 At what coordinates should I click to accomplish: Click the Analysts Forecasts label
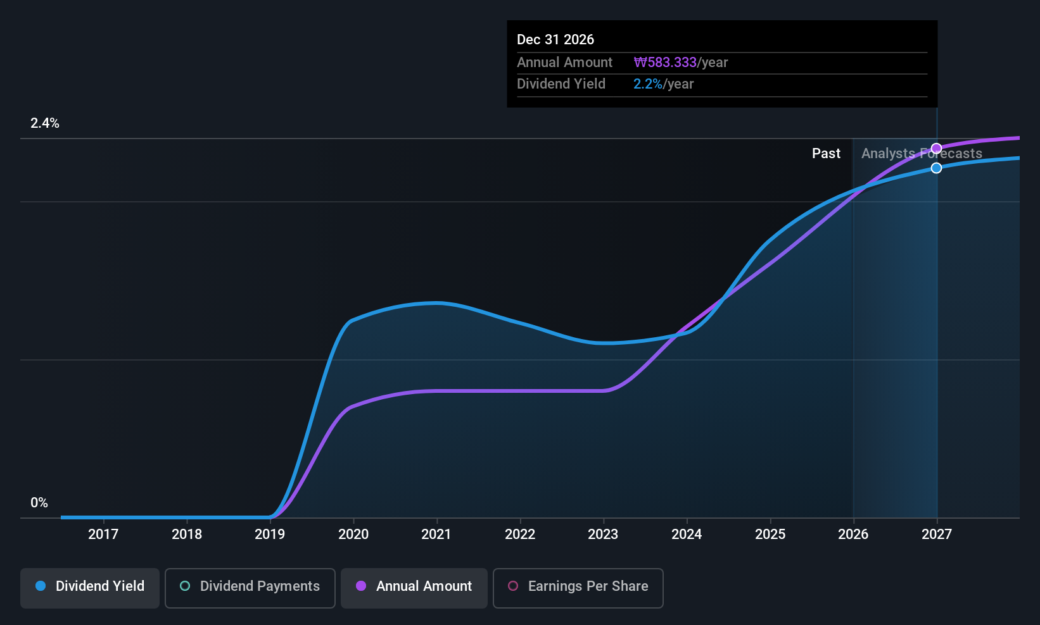coord(922,153)
